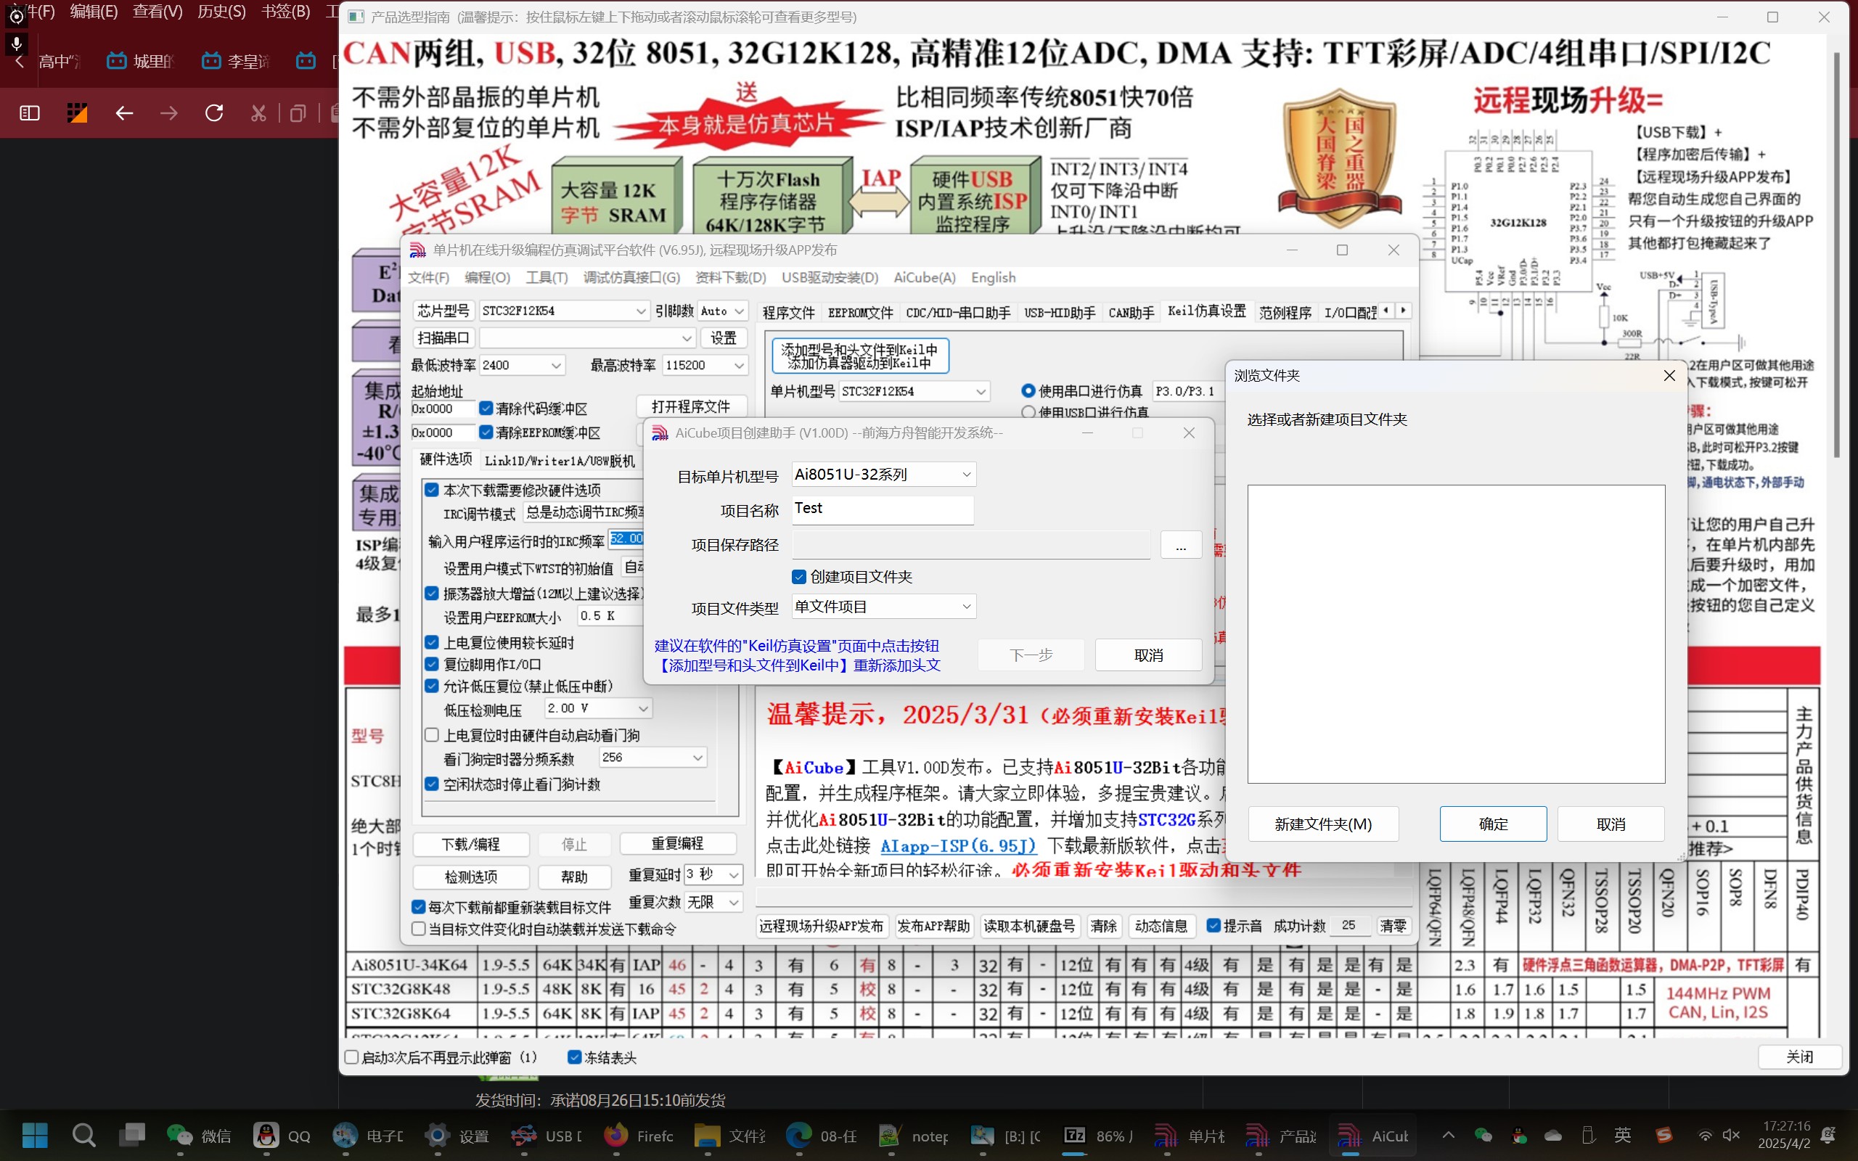1858x1161 pixels.
Task: Toggle the Firefox sidebar icon
Action: coord(29,114)
